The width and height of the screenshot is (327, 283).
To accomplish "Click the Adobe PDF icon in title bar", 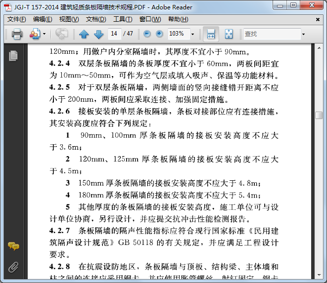I will tap(8, 7).
